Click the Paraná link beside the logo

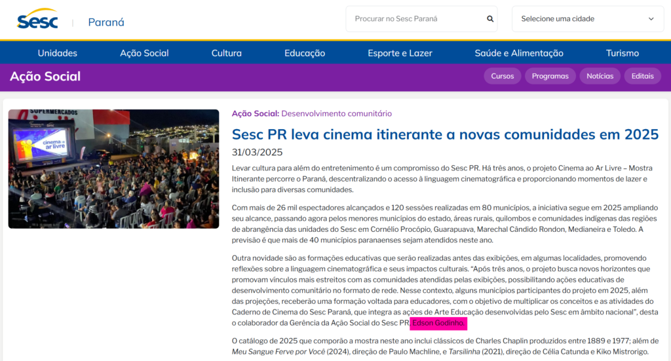click(x=106, y=22)
